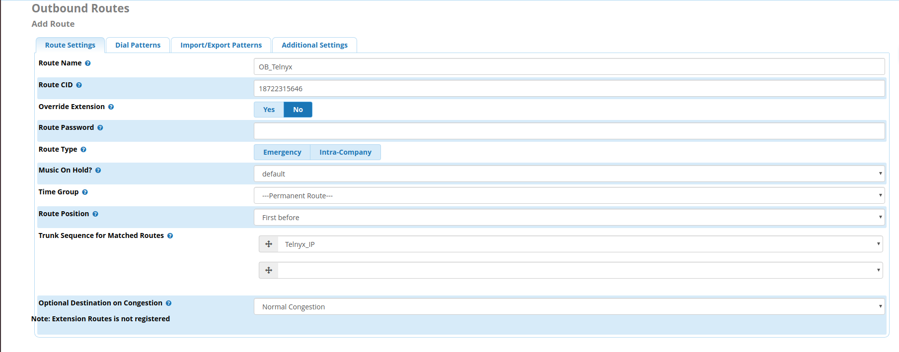Toggle Intra-Company route type

click(x=345, y=152)
